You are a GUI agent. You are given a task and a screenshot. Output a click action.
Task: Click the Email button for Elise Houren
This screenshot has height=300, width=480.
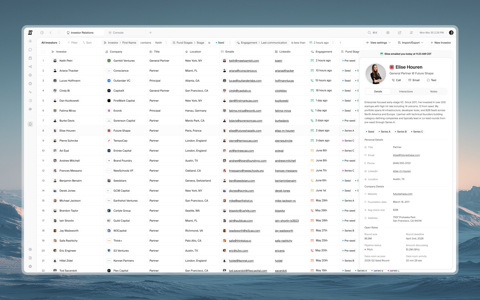pyautogui.click(x=414, y=80)
